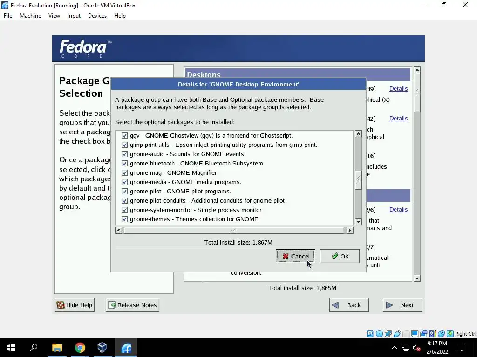
Task: Open the Help menu
Action: point(120,16)
